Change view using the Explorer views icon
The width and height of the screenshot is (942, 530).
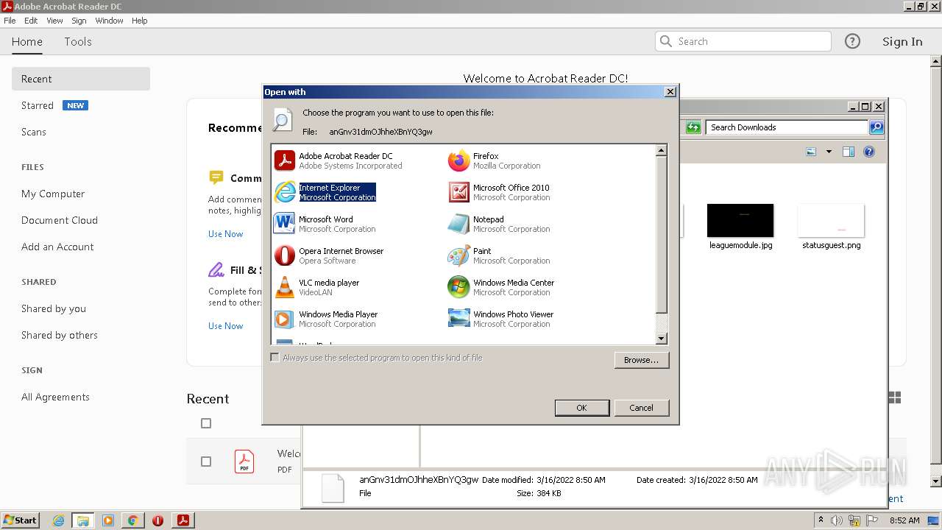pyautogui.click(x=811, y=152)
